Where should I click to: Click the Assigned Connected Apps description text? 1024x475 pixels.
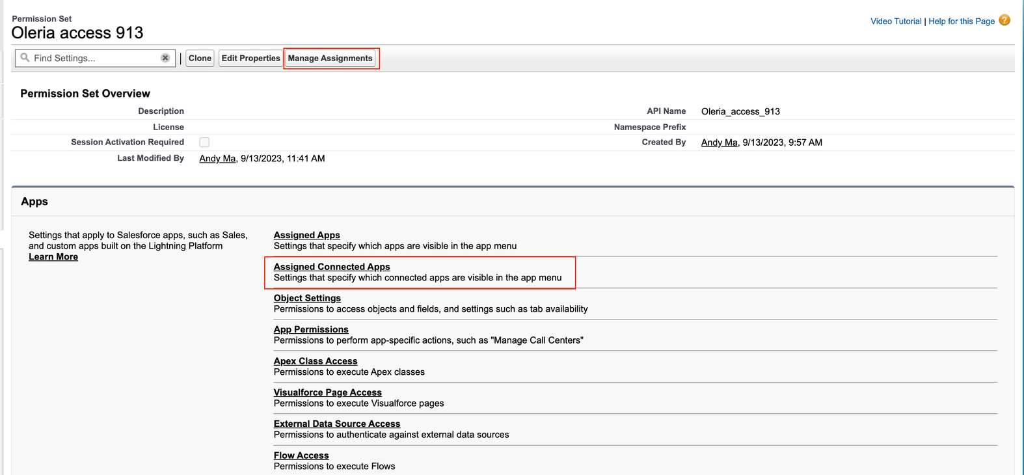coord(418,278)
